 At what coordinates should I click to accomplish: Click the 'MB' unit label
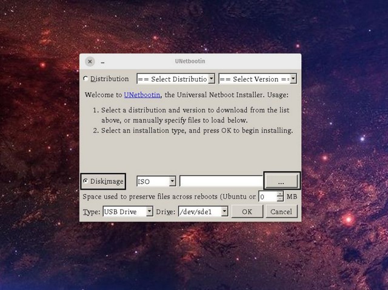(292, 197)
